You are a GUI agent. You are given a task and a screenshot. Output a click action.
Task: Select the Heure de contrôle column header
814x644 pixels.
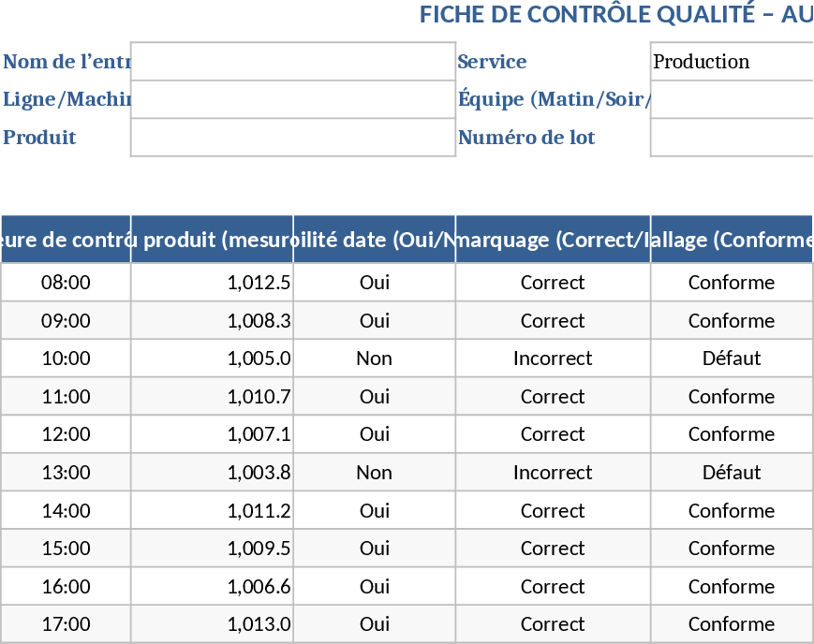[64, 240]
